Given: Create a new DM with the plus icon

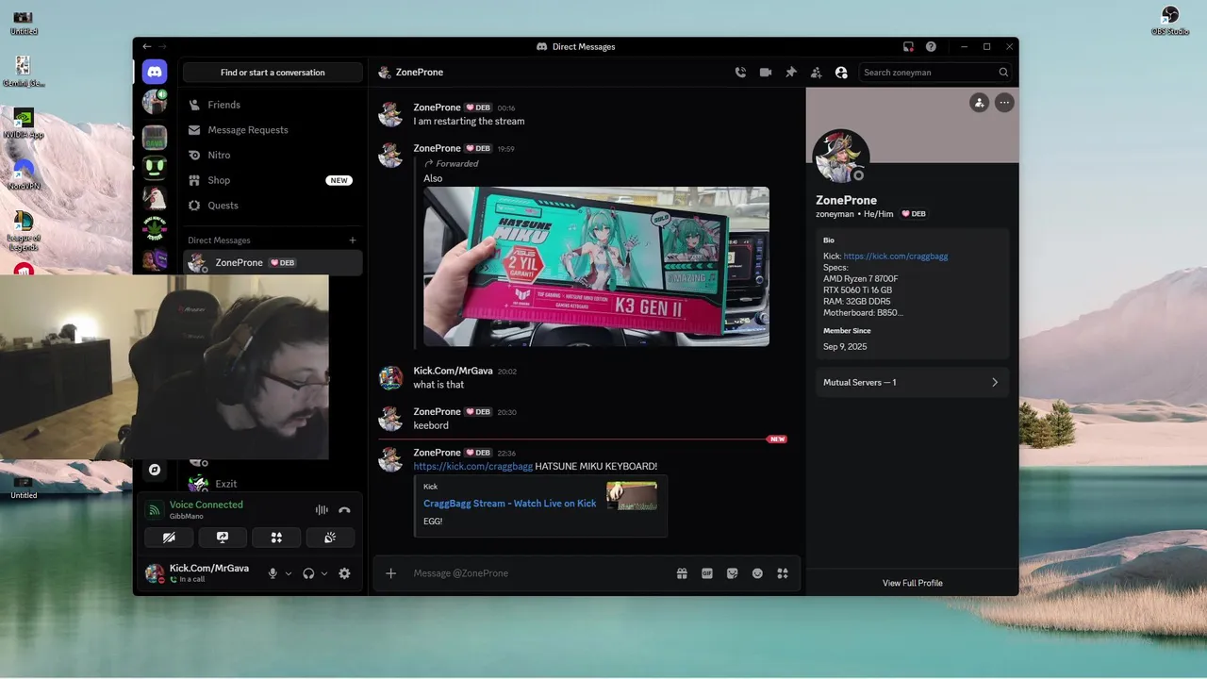Looking at the screenshot, I should pos(353,240).
